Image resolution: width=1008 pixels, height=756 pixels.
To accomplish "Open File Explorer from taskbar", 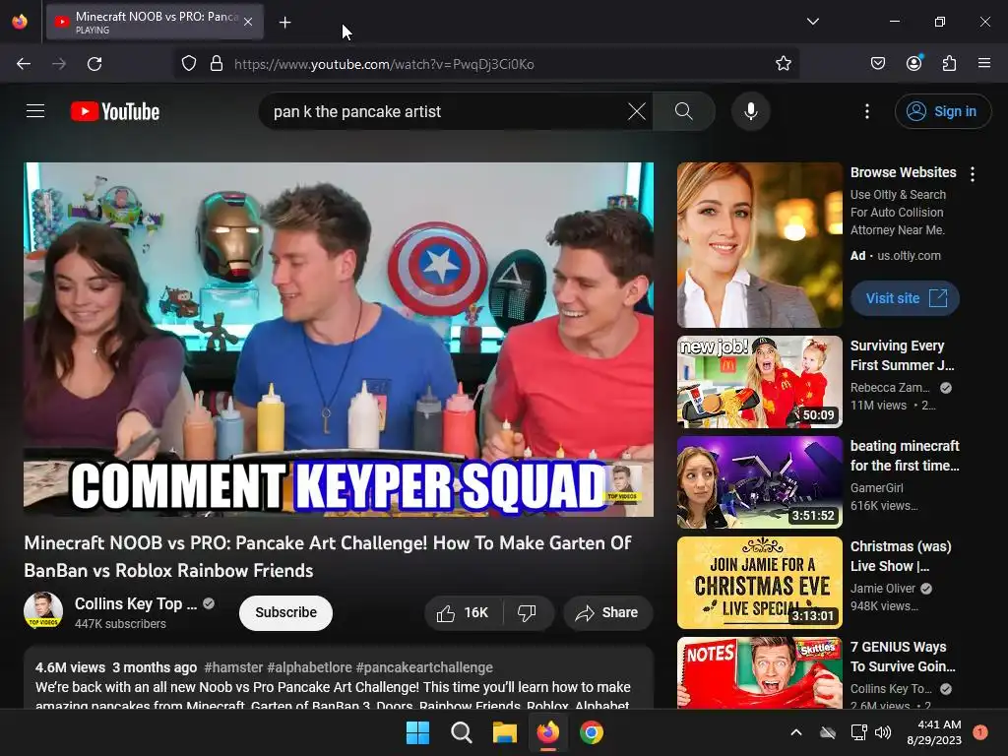I will 505,732.
